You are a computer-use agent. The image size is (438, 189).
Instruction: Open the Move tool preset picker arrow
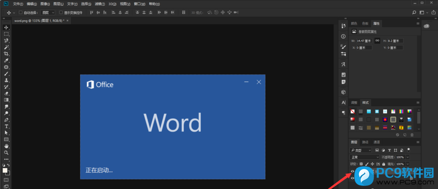point(14,13)
